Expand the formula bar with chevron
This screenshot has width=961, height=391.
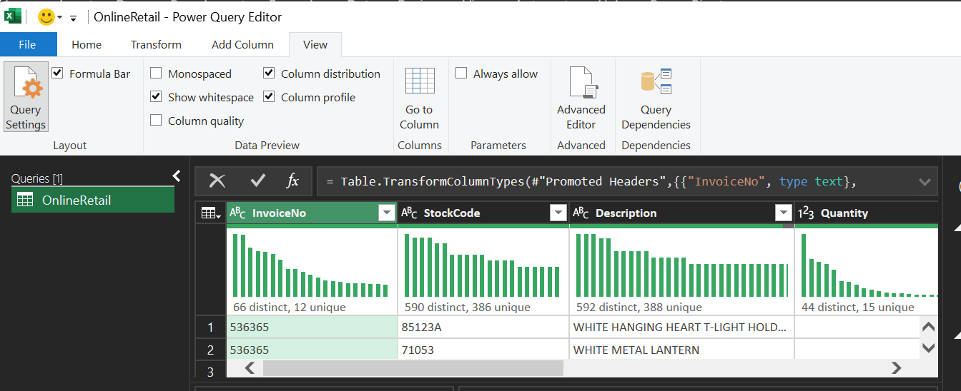pos(924,182)
